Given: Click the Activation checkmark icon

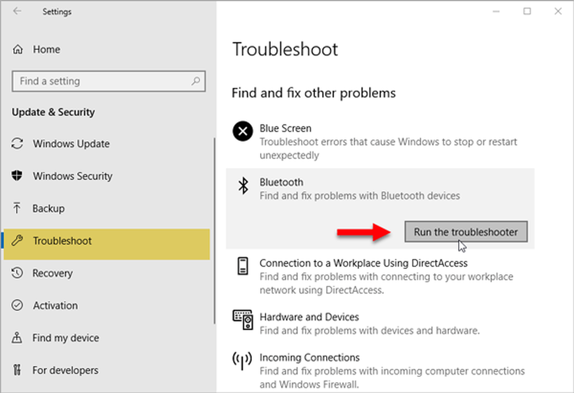Looking at the screenshot, I should 18,305.
